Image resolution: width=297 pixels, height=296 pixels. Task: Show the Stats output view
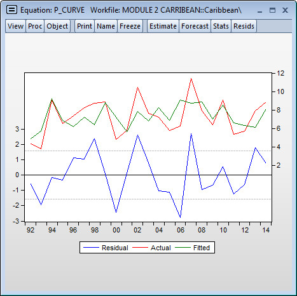pyautogui.click(x=221, y=26)
